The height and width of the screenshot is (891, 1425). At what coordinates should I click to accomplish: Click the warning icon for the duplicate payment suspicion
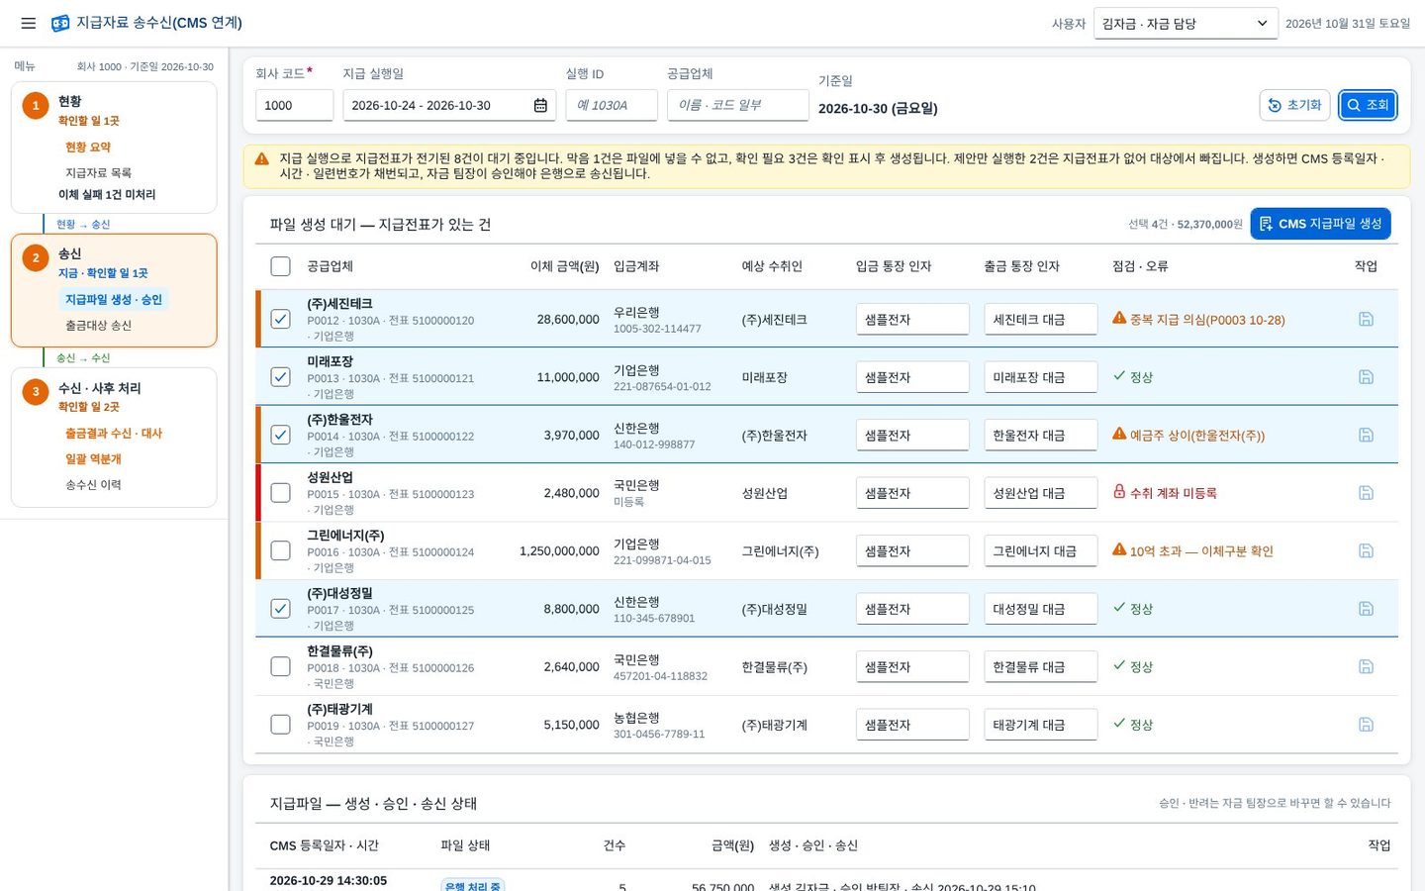(x=1119, y=318)
